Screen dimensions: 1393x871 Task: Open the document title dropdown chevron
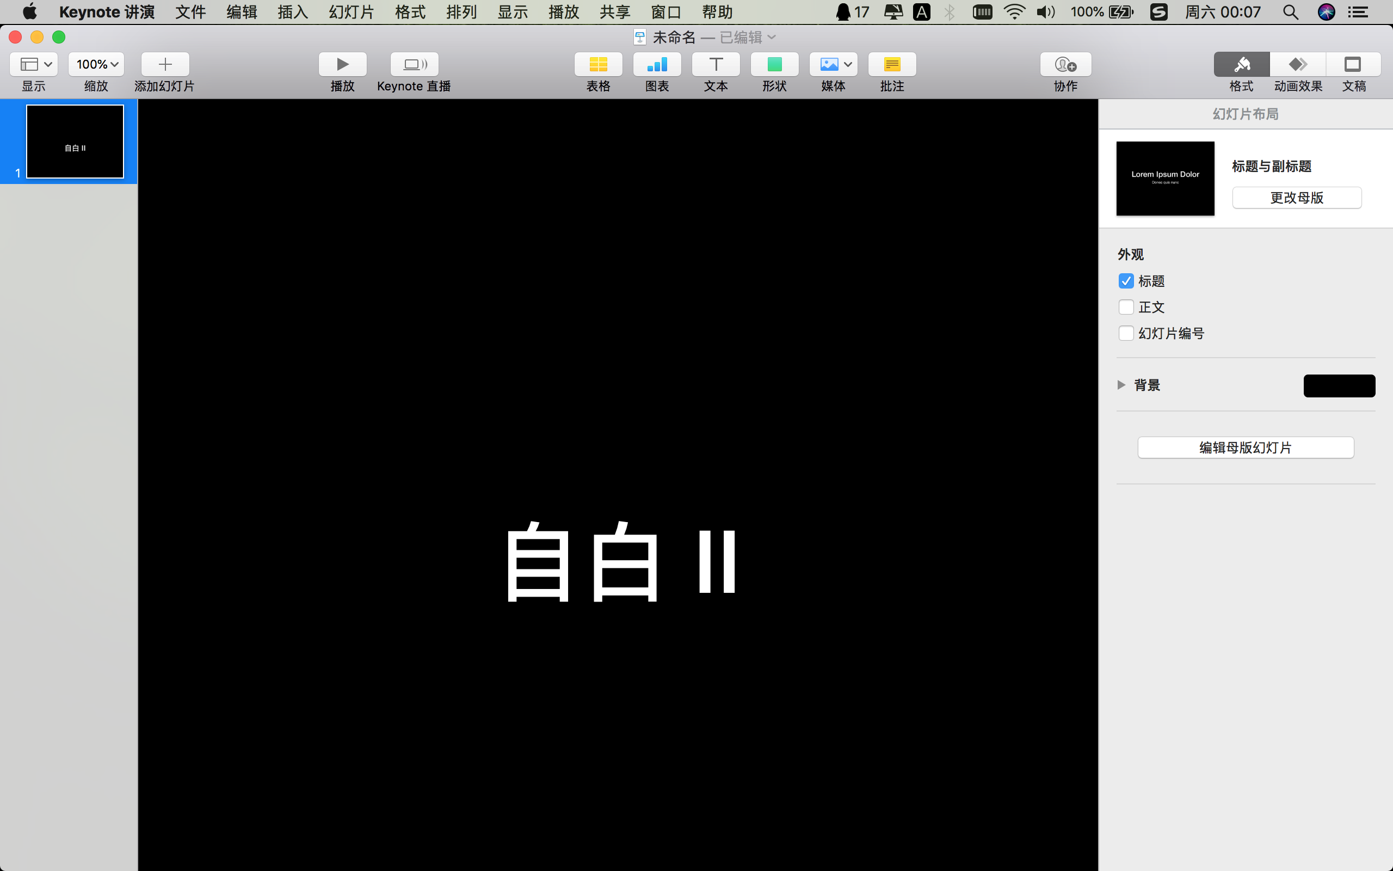click(772, 37)
